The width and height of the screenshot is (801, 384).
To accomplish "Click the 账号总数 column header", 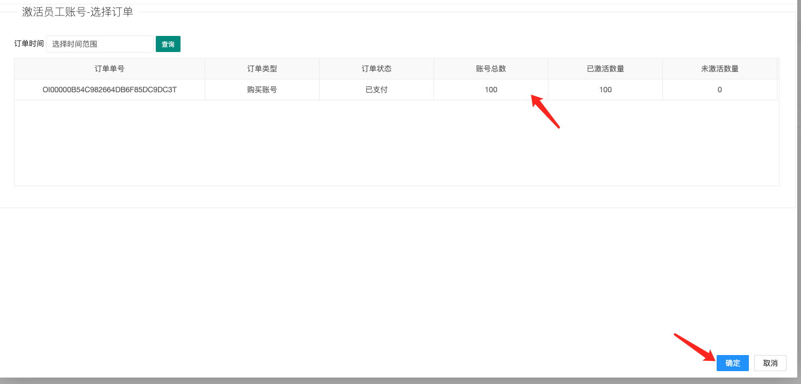I will 491,69.
